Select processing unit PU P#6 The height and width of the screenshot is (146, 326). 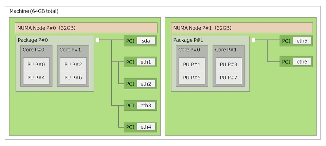click(x=73, y=77)
